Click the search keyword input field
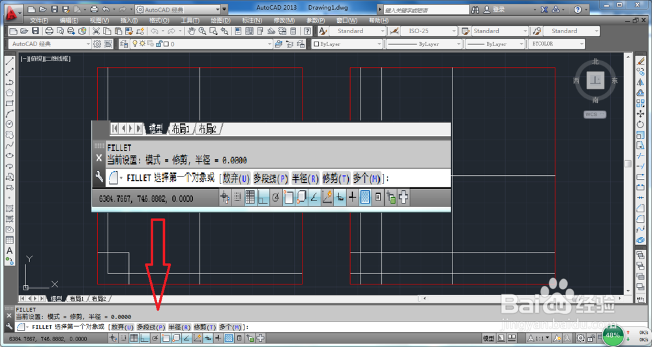 coord(425,10)
